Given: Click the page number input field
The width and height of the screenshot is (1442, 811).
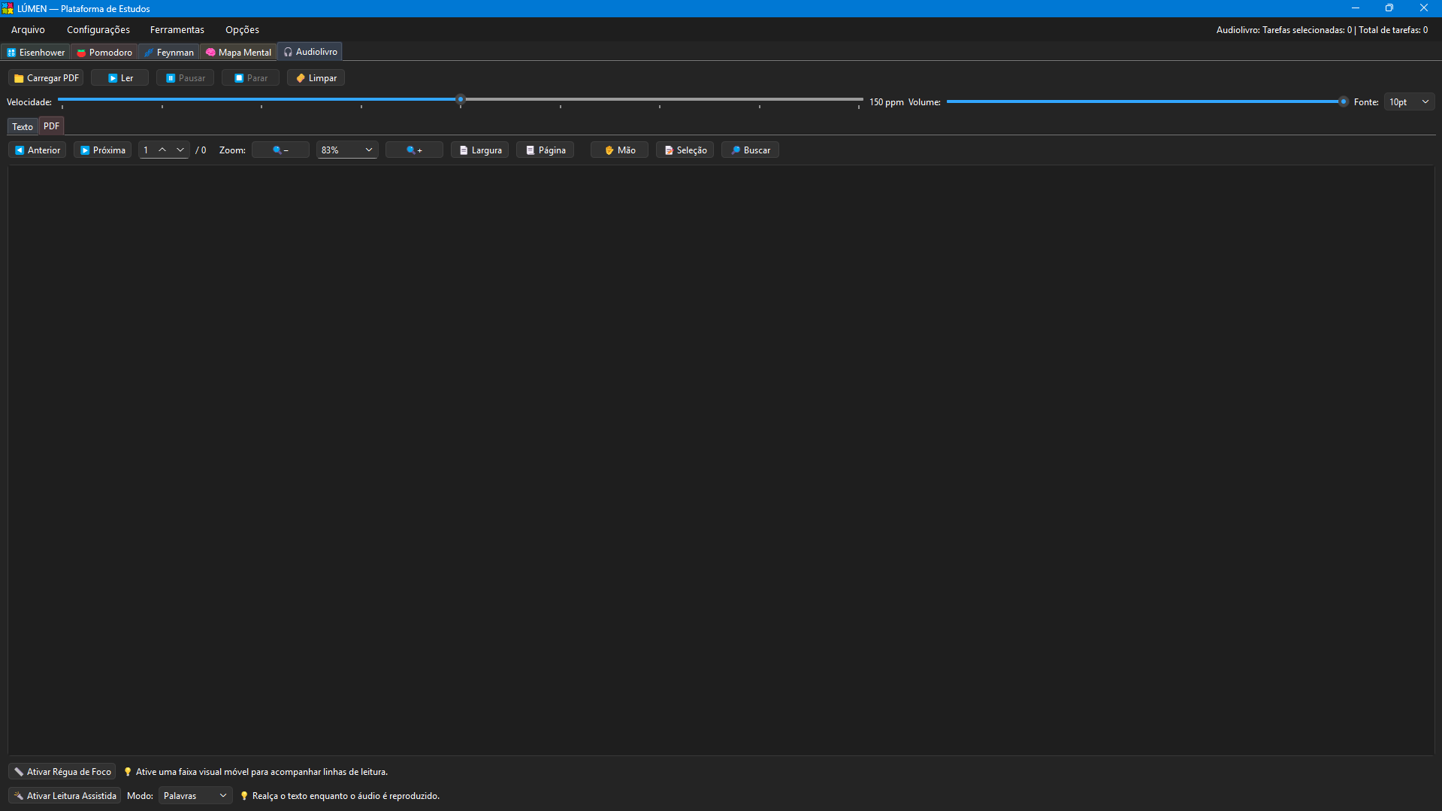Looking at the screenshot, I should [x=147, y=150].
